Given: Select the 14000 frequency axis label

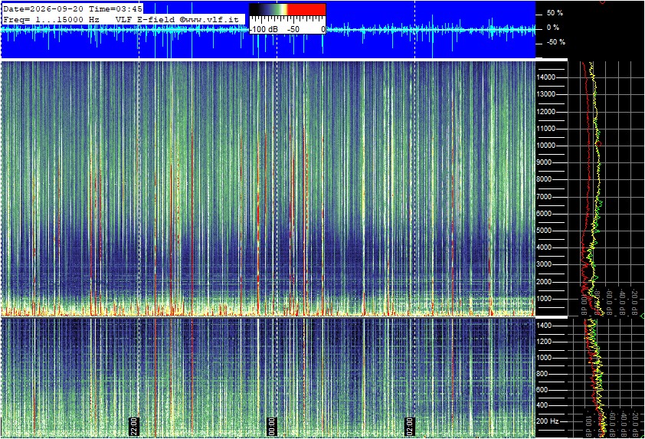Looking at the screenshot, I should pos(546,77).
